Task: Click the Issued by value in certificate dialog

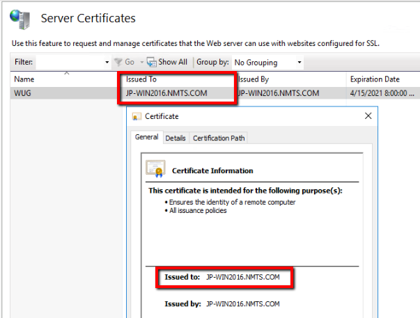Action: tap(242, 304)
